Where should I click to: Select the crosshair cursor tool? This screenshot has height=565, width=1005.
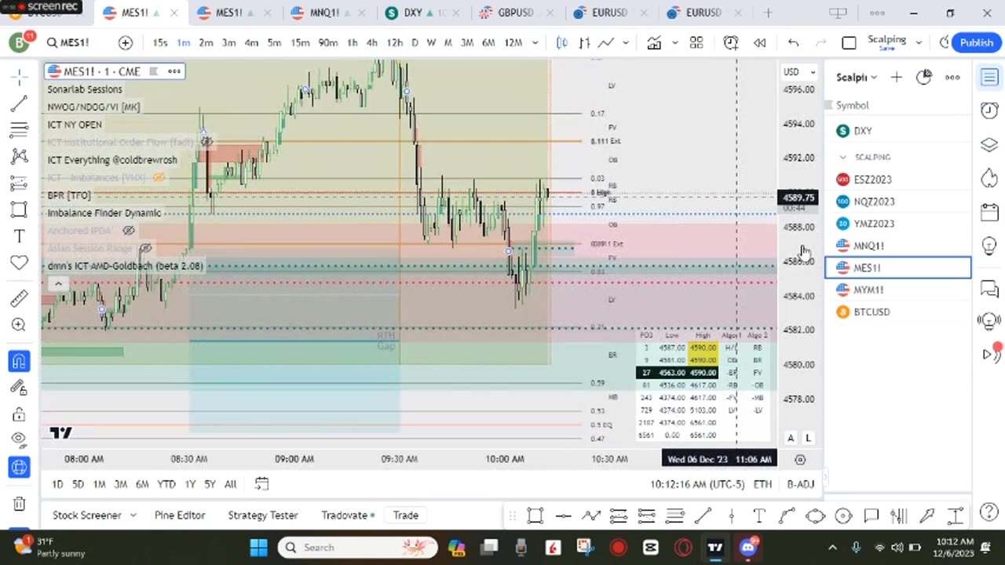point(20,77)
